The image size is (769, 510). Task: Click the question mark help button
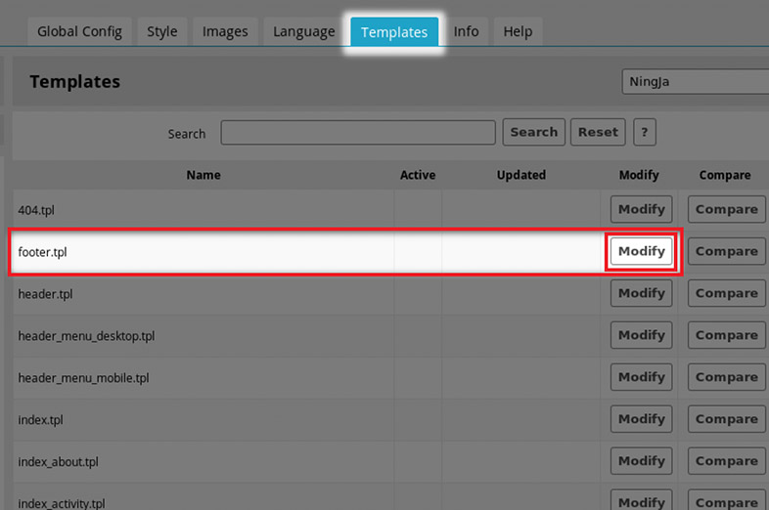pyautogui.click(x=644, y=132)
